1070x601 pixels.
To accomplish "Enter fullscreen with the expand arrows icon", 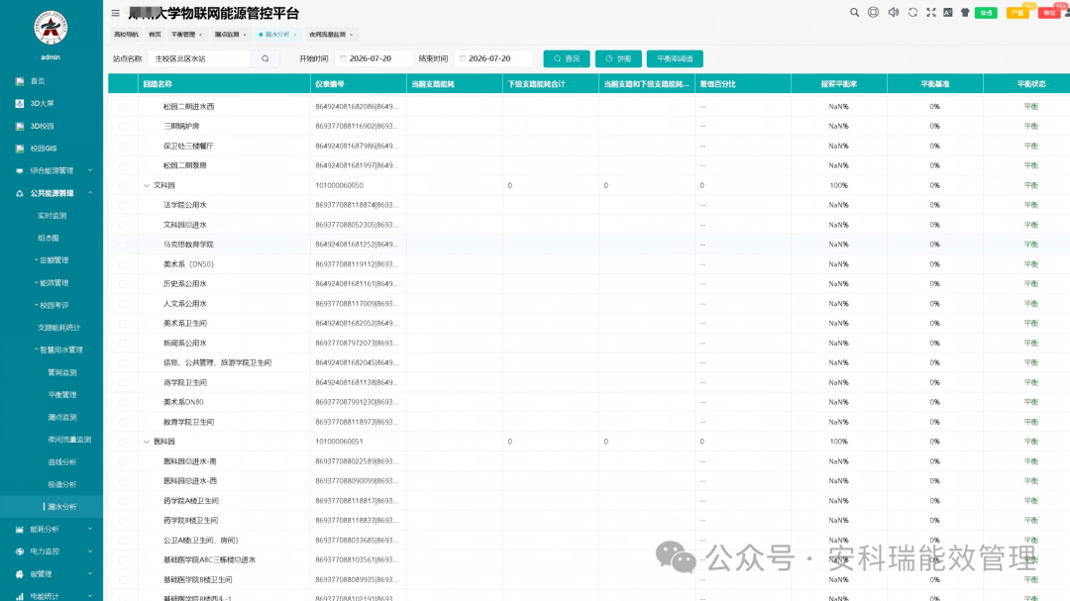I will tap(930, 12).
